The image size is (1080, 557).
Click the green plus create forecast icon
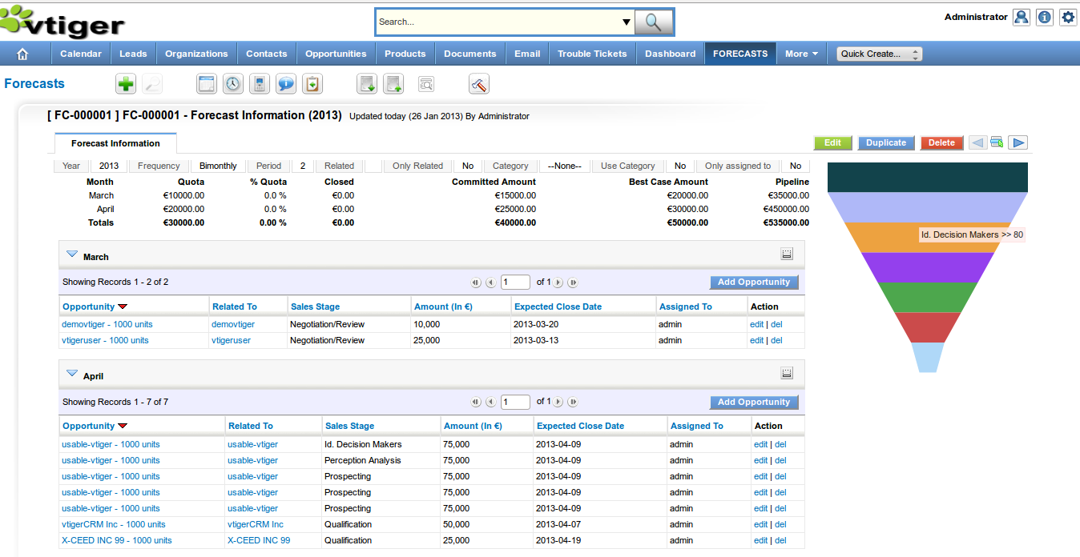coord(126,84)
